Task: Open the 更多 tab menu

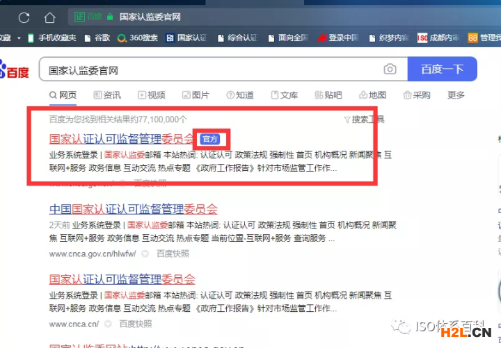Action: click(x=456, y=95)
